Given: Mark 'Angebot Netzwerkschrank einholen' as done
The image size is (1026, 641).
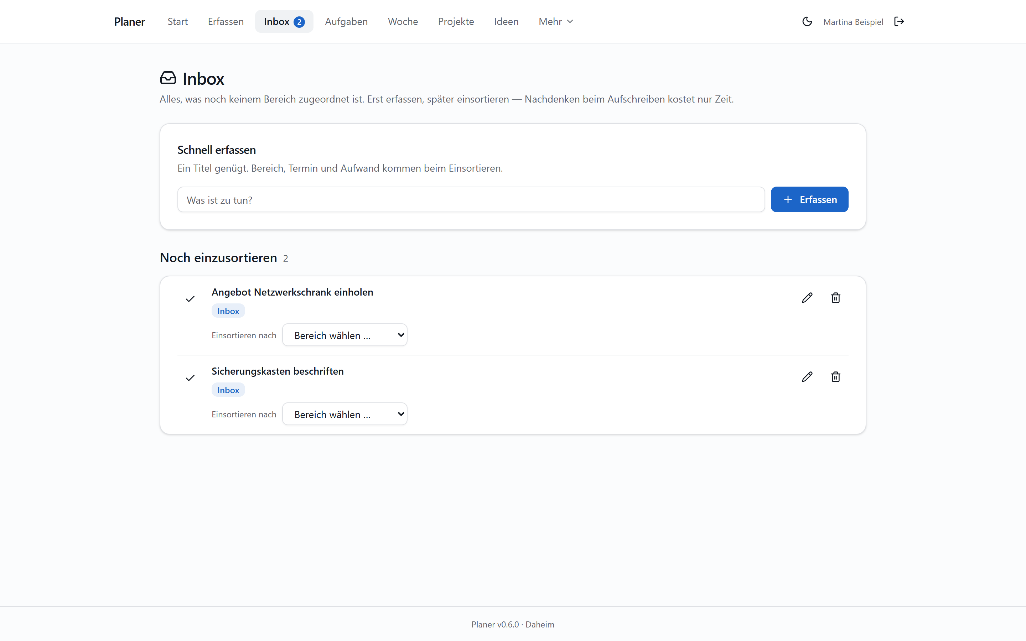Looking at the screenshot, I should tap(190, 299).
